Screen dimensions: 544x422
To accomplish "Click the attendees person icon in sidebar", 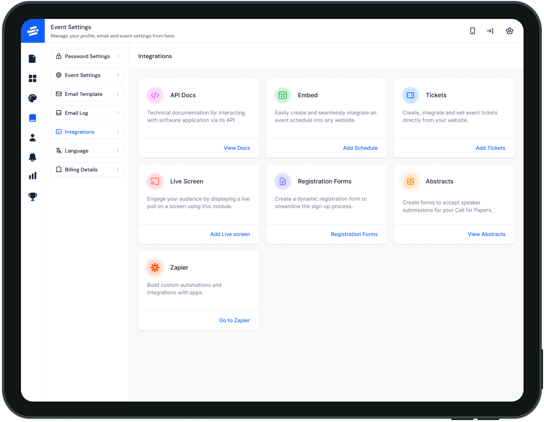I will 32,138.
